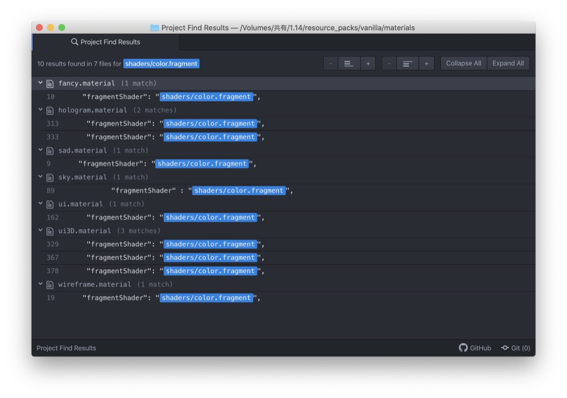The width and height of the screenshot is (567, 398).
Task: Open match on line 89 of sky.material
Action: (239, 191)
